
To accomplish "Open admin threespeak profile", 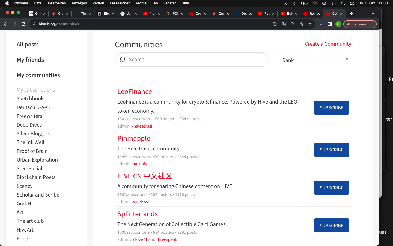I will pos(167,239).
